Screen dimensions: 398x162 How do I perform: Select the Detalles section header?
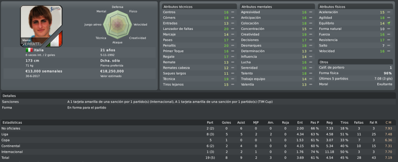click(9, 96)
